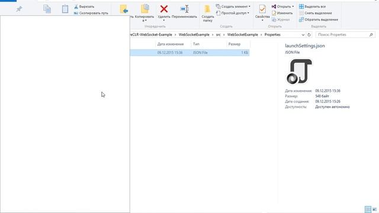Switch to details view icon in status bar
Screen dimensions: 379x213
(x=368, y=209)
